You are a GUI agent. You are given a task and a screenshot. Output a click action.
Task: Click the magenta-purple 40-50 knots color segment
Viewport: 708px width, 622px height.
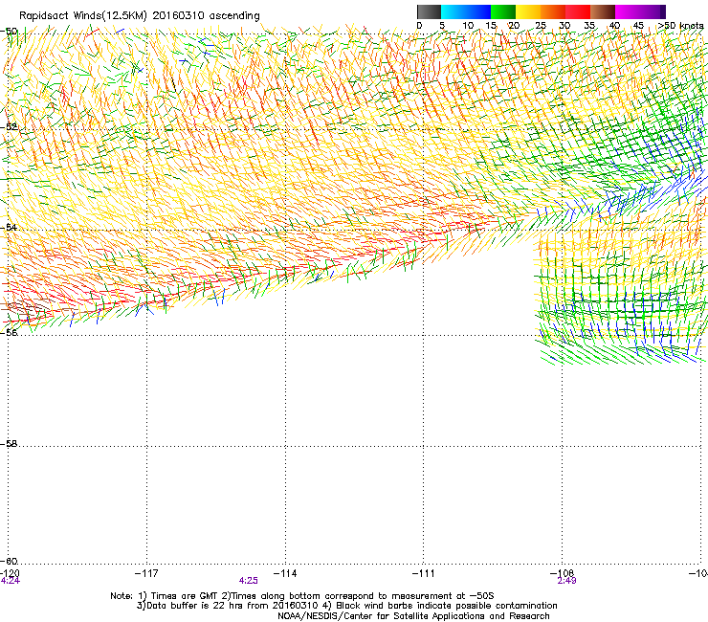pyautogui.click(x=640, y=11)
